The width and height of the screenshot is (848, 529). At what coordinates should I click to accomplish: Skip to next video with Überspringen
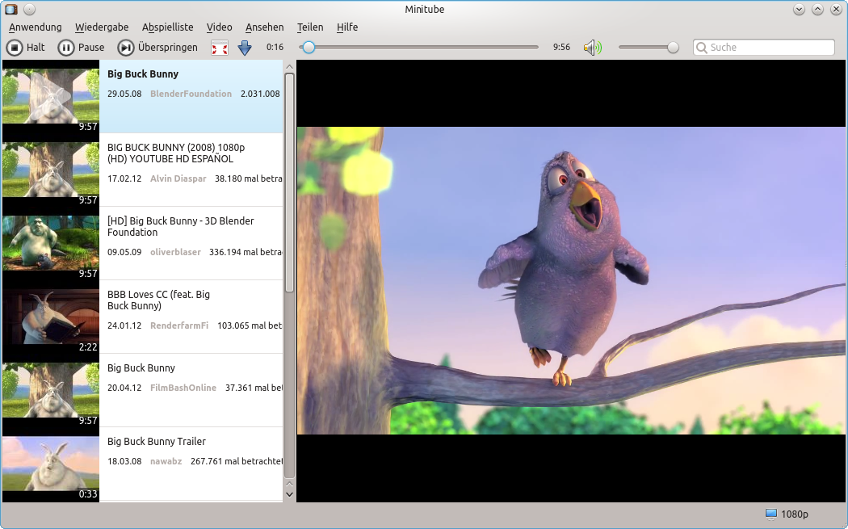pos(157,48)
